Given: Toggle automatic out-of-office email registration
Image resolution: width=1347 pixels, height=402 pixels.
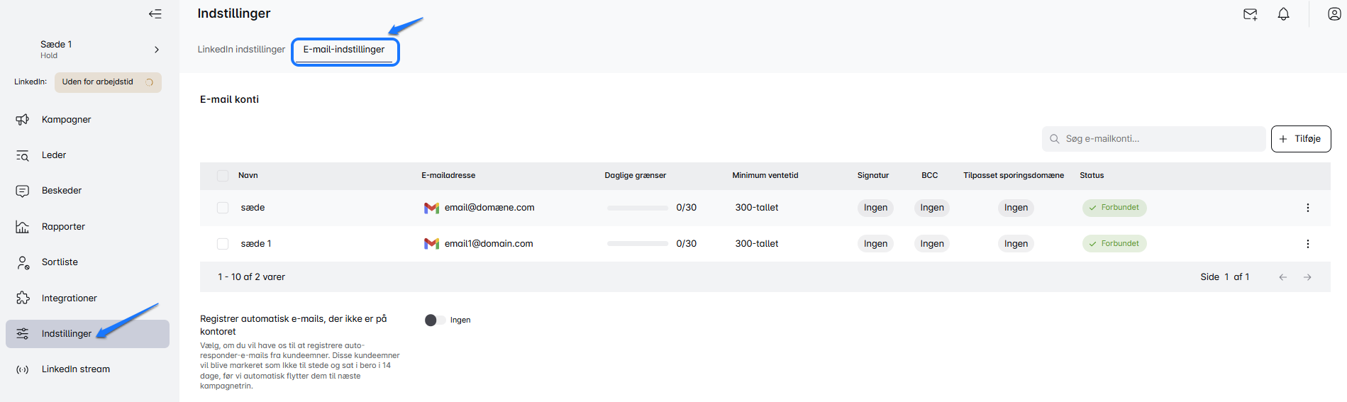Looking at the screenshot, I should click(435, 320).
